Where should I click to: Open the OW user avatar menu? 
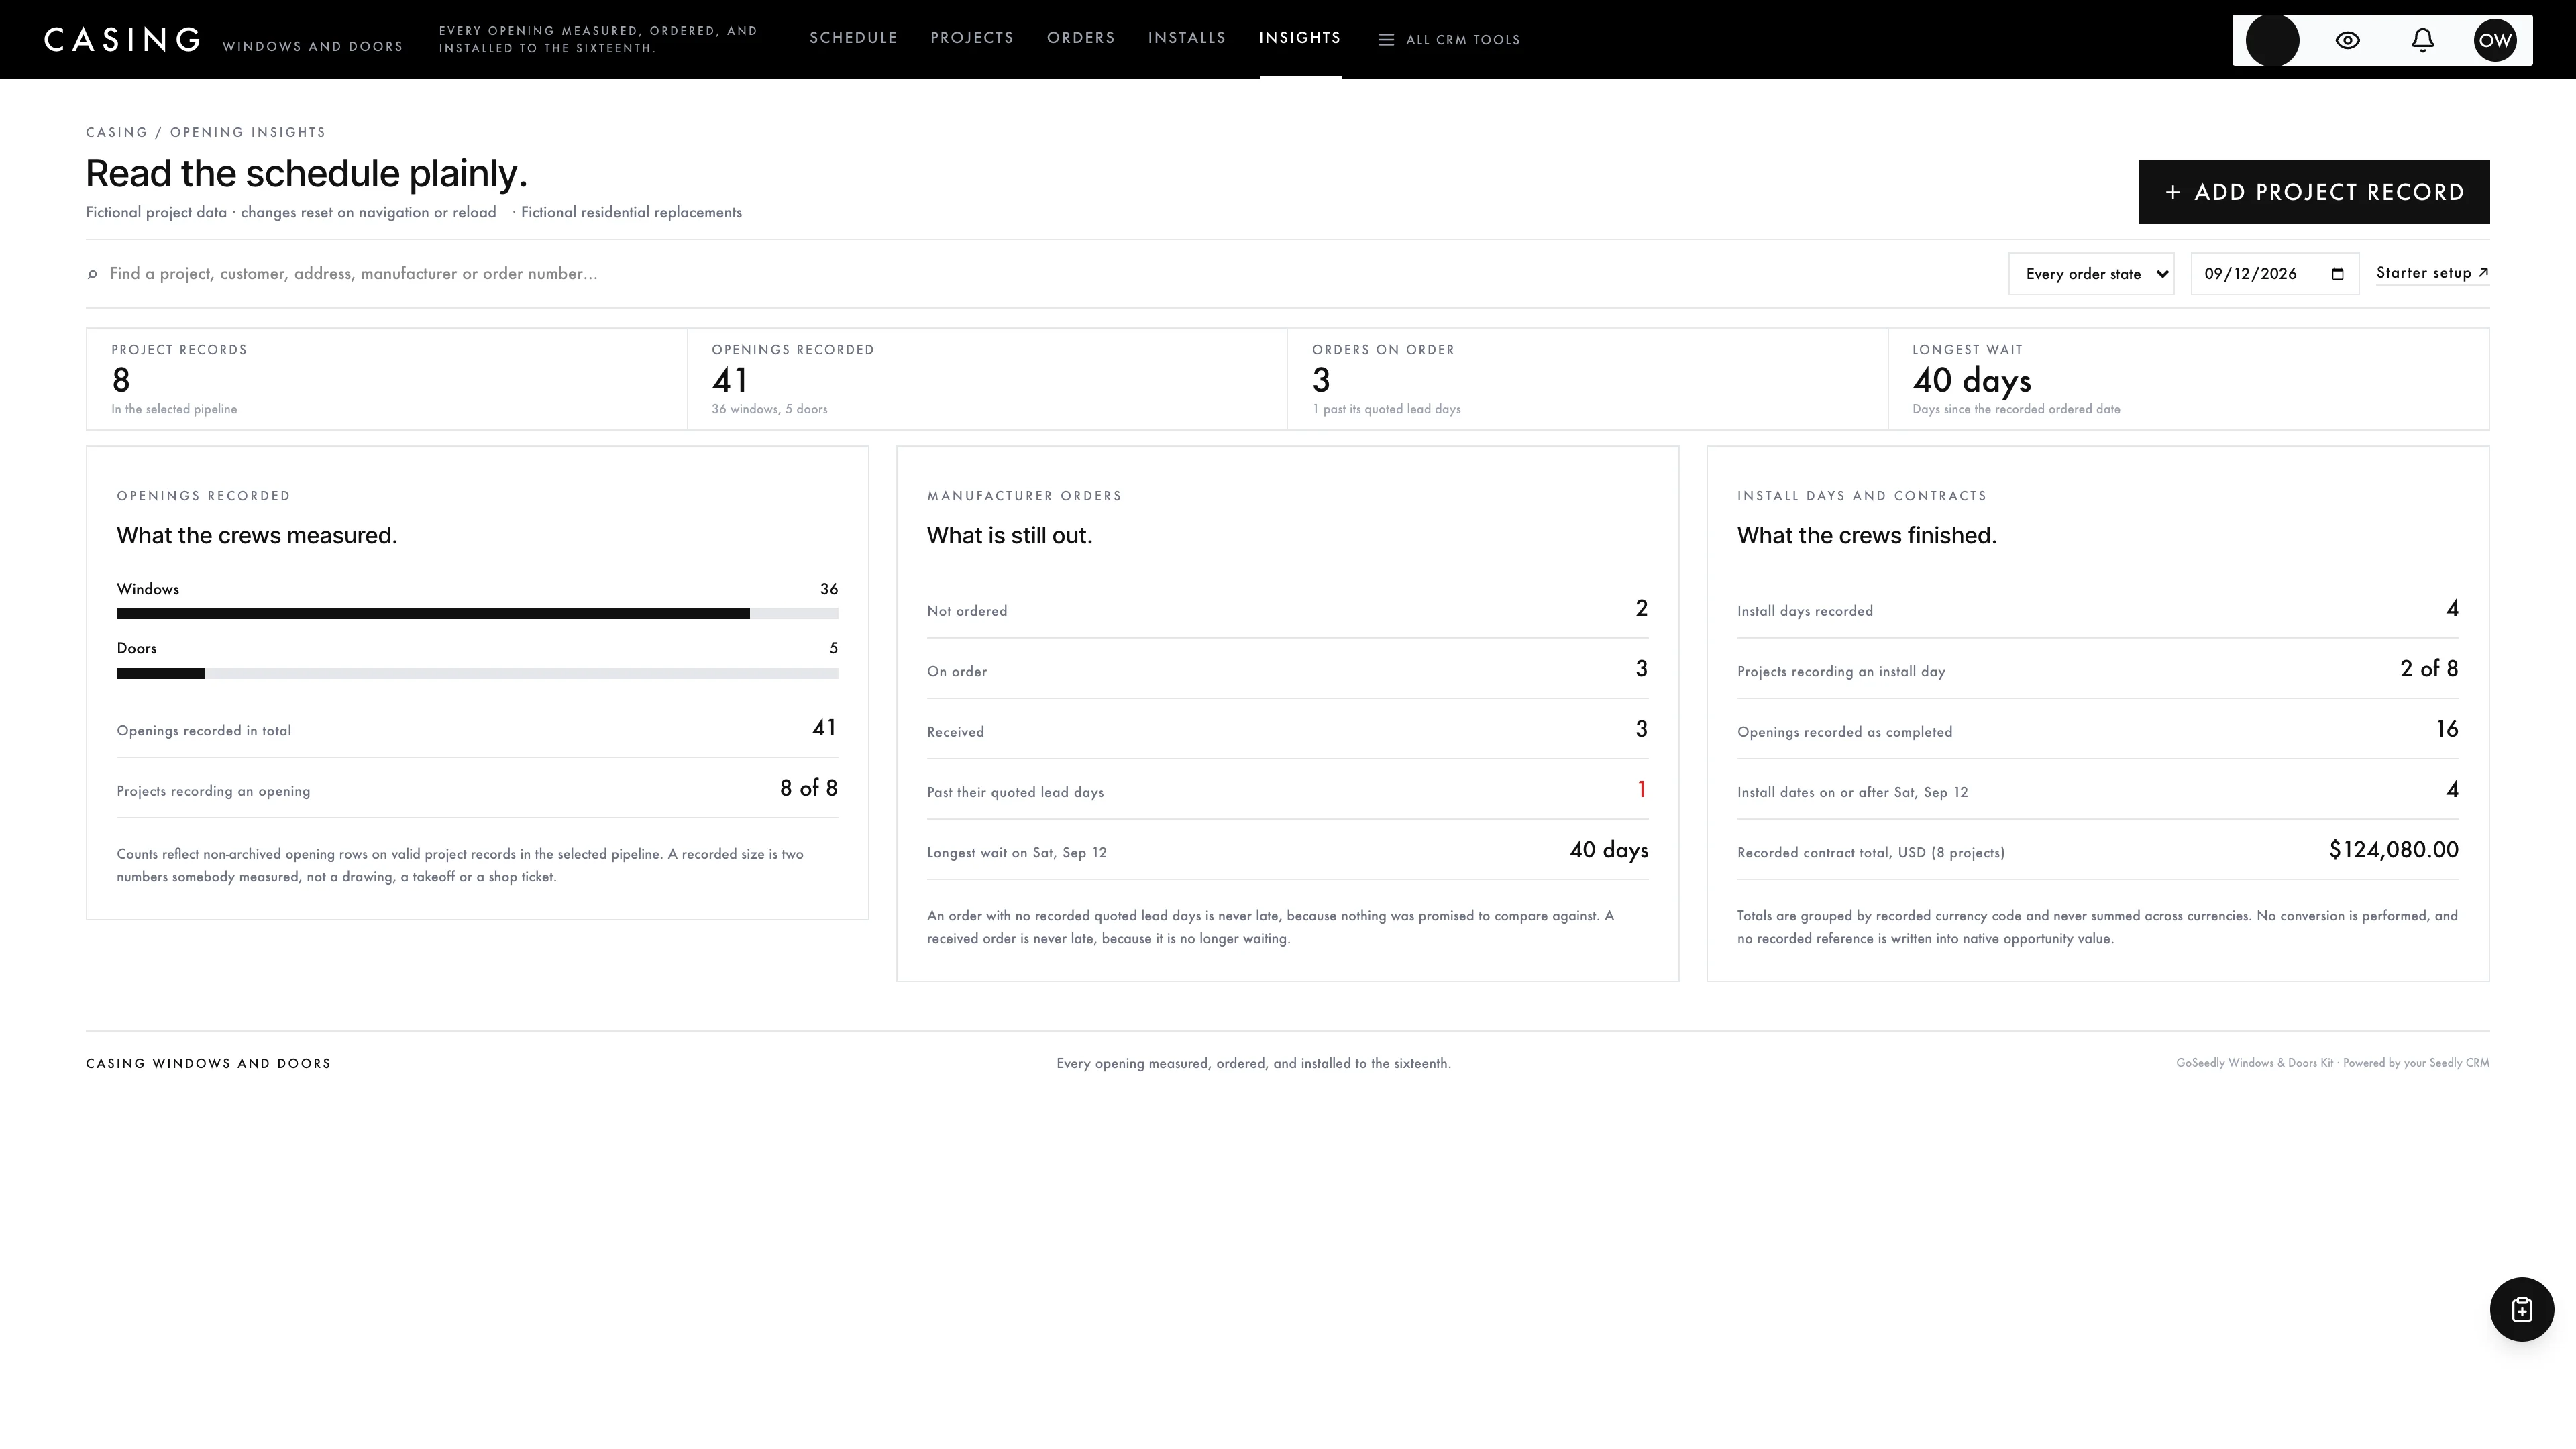(x=2495, y=40)
